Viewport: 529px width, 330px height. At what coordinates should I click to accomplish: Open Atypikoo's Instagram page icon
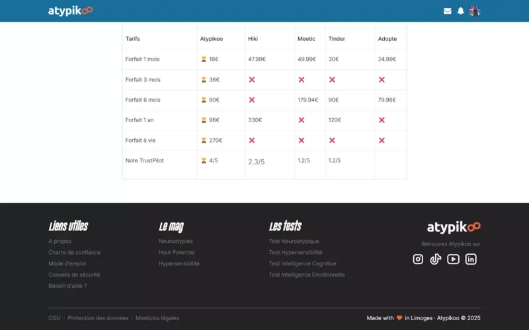point(418,259)
